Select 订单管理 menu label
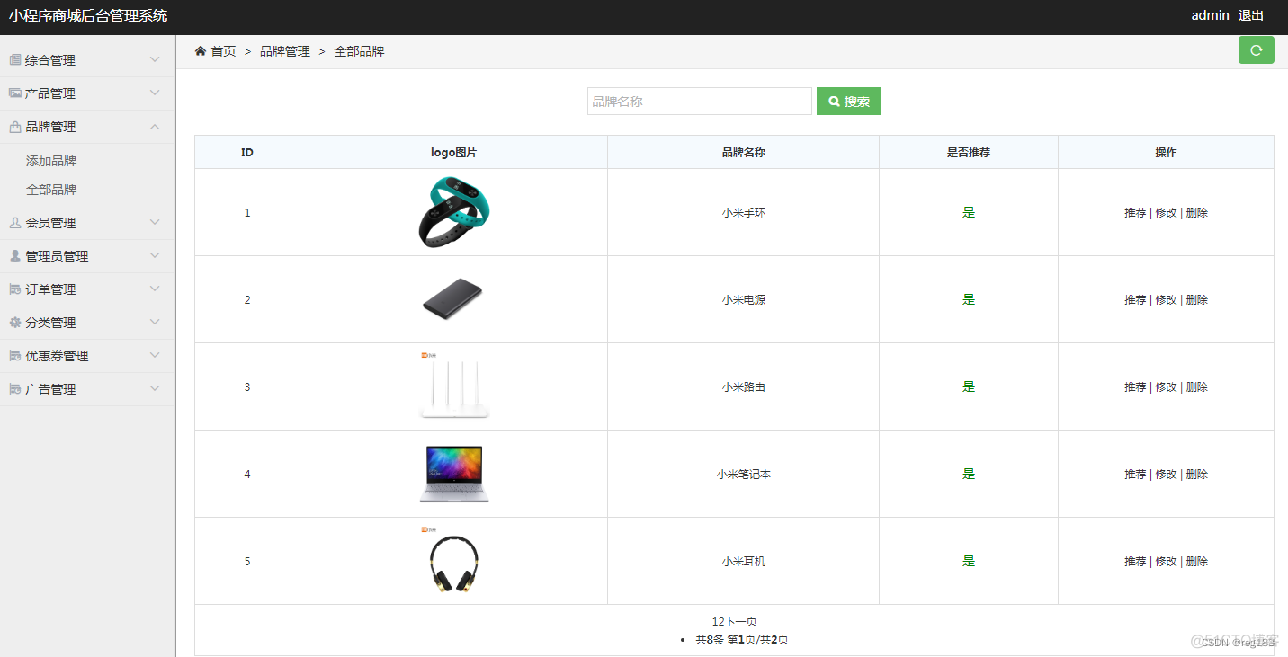This screenshot has height=657, width=1288. coord(50,289)
